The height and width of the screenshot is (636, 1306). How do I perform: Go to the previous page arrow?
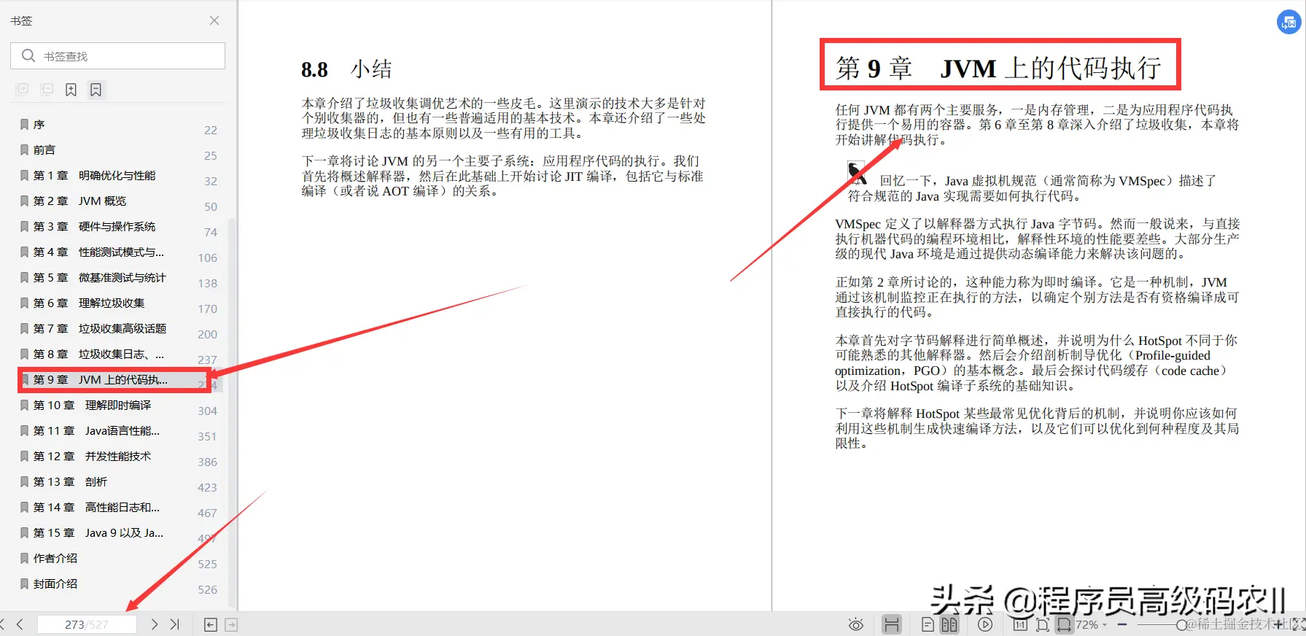click(x=20, y=624)
